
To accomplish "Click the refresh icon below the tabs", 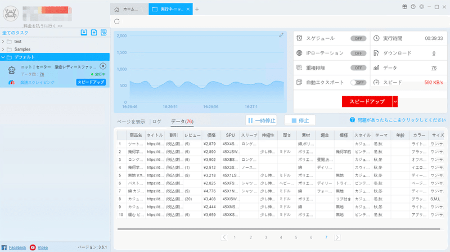I will (117, 21).
